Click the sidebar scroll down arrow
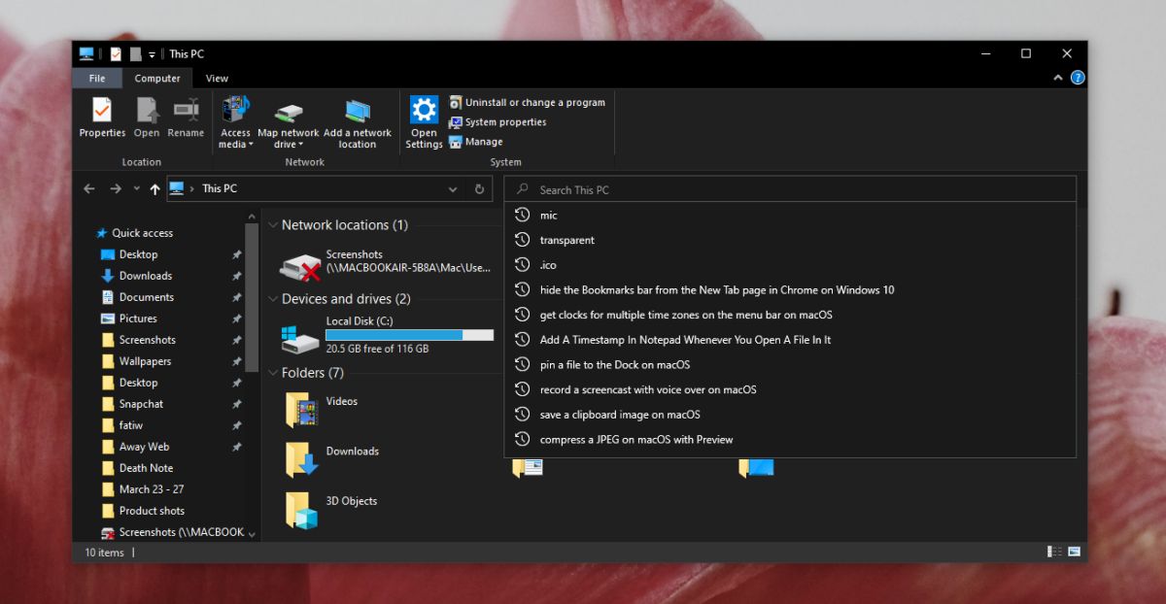 [x=253, y=533]
